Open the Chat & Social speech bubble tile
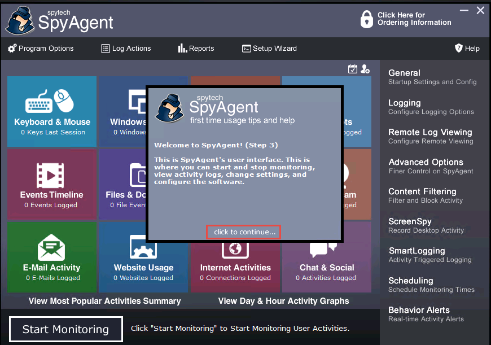 [x=327, y=267]
